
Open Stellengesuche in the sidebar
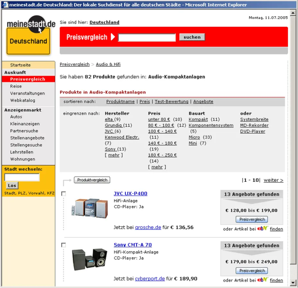click(26, 145)
